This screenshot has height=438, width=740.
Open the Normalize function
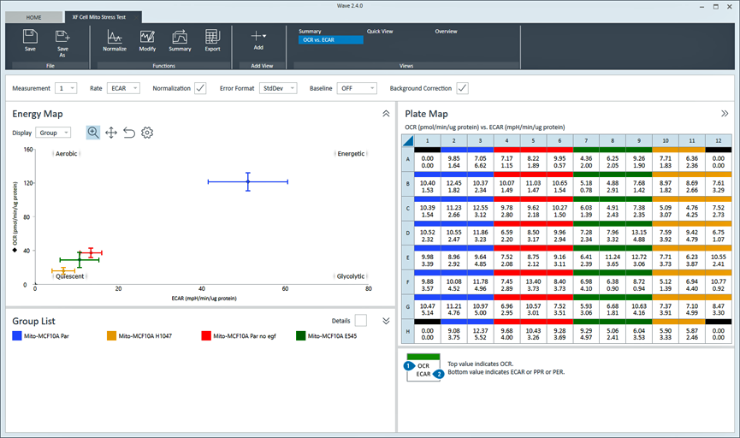(115, 37)
